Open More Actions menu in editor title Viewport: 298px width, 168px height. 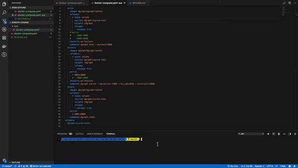(x=295, y=3)
